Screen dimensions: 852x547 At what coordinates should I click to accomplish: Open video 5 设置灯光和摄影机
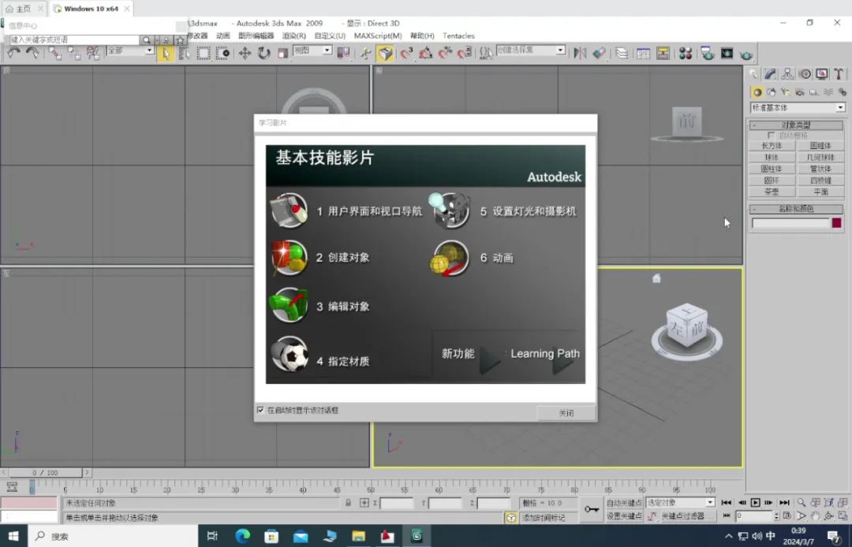click(503, 210)
